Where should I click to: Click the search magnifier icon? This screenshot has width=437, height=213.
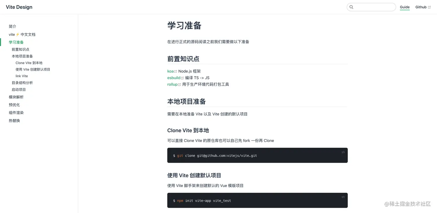(x=351, y=7)
